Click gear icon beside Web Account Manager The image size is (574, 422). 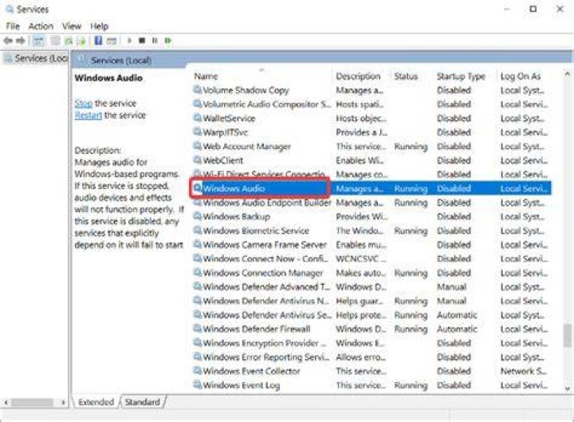point(198,146)
